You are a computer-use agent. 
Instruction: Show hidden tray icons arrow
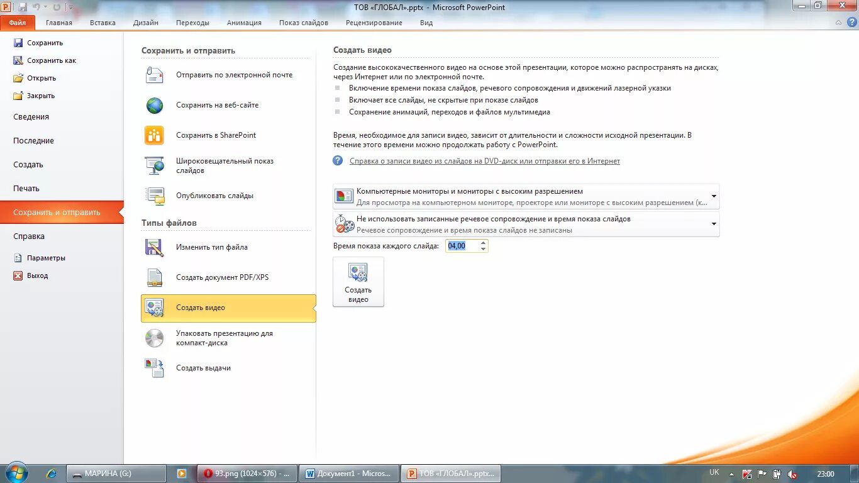[x=733, y=474]
